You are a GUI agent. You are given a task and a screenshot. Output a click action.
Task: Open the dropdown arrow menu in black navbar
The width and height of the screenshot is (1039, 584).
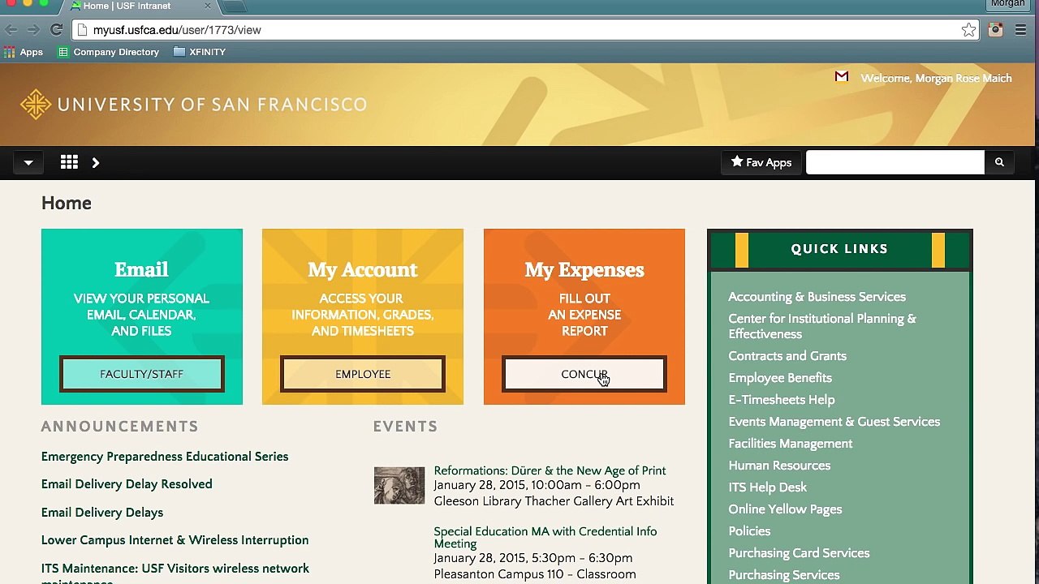coord(28,162)
